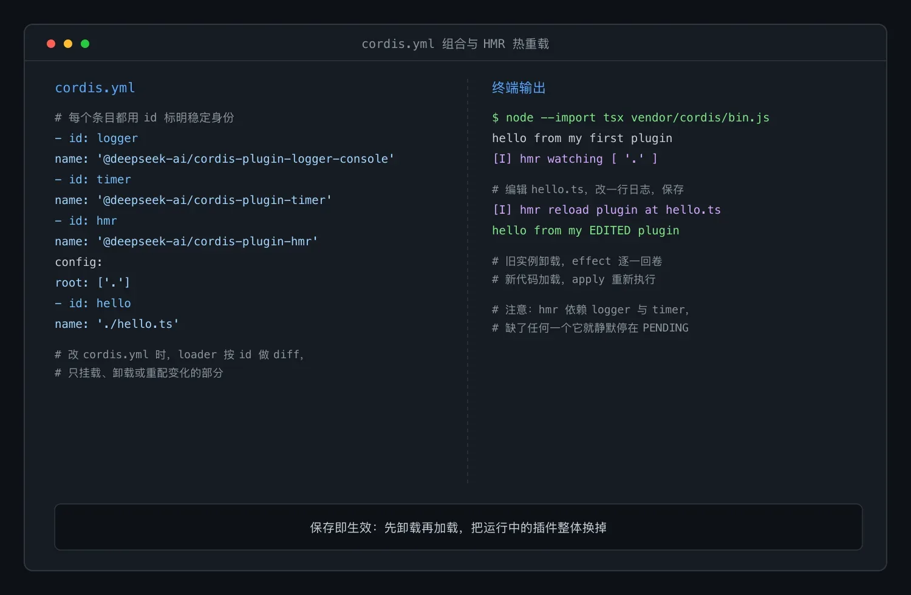
Task: Click the comment '# 旧实例卸载, effect 逐一回卷'
Action: click(x=577, y=261)
